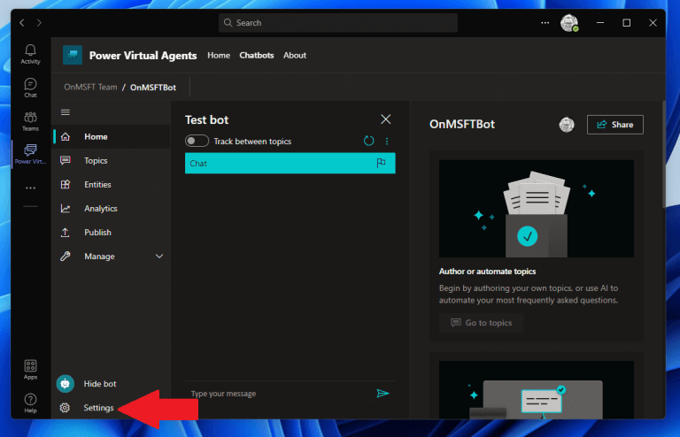Screen dimensions: 680x437
Task: Click the Test bot heading
Action: (x=207, y=119)
